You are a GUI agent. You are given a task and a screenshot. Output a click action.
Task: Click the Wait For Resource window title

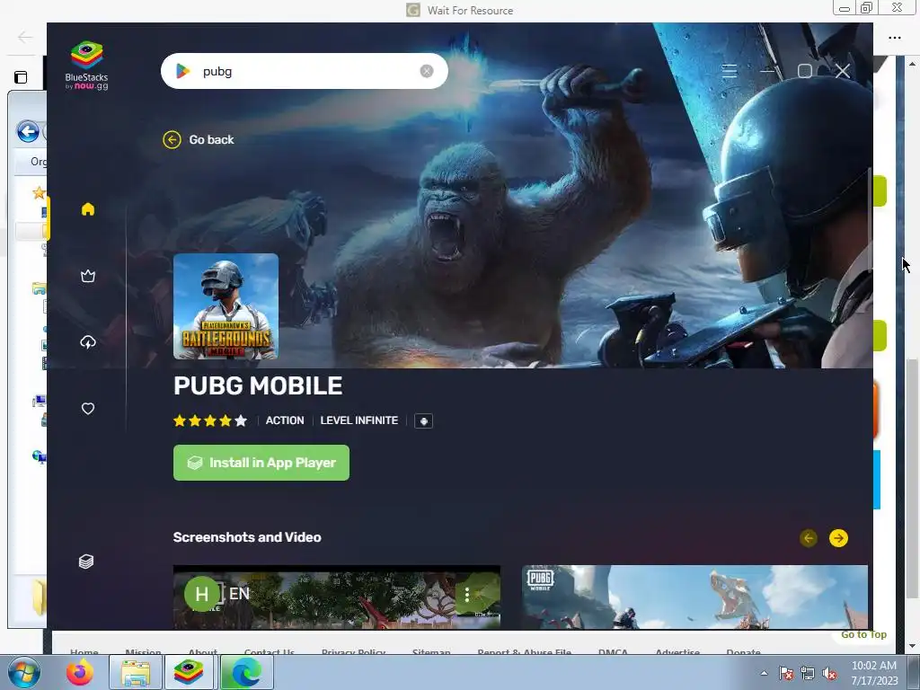pyautogui.click(x=470, y=11)
